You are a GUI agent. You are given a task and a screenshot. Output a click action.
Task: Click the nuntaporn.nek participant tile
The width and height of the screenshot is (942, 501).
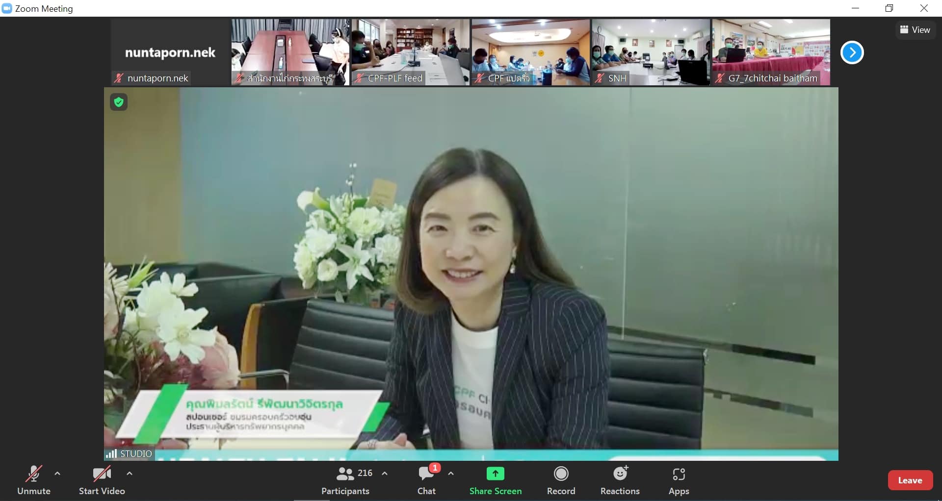pos(170,52)
